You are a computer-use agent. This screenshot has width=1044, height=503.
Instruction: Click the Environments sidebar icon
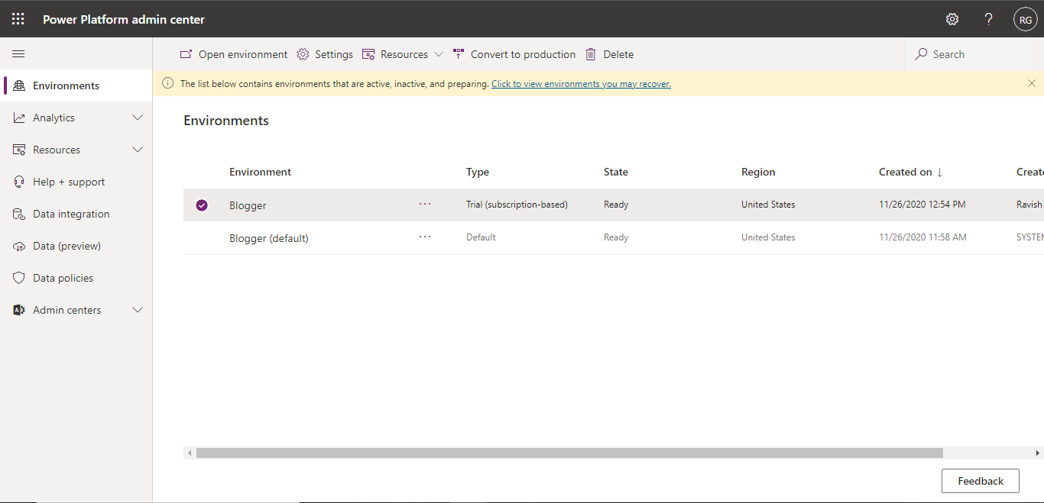coord(19,85)
